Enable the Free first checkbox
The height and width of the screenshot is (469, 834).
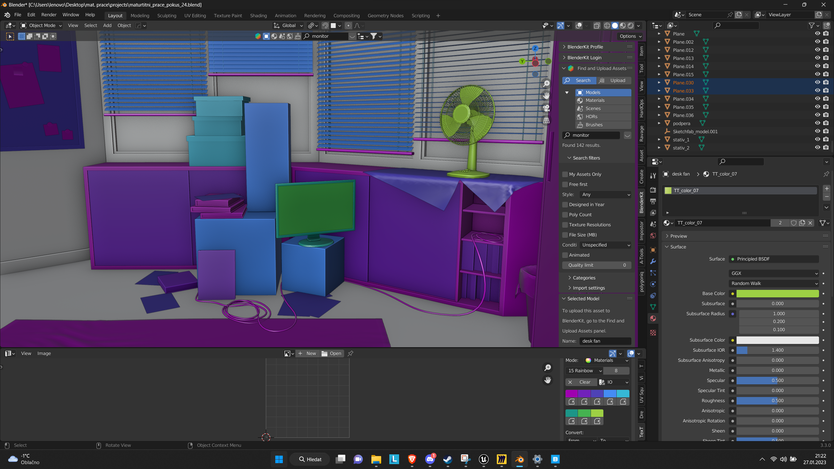point(565,184)
